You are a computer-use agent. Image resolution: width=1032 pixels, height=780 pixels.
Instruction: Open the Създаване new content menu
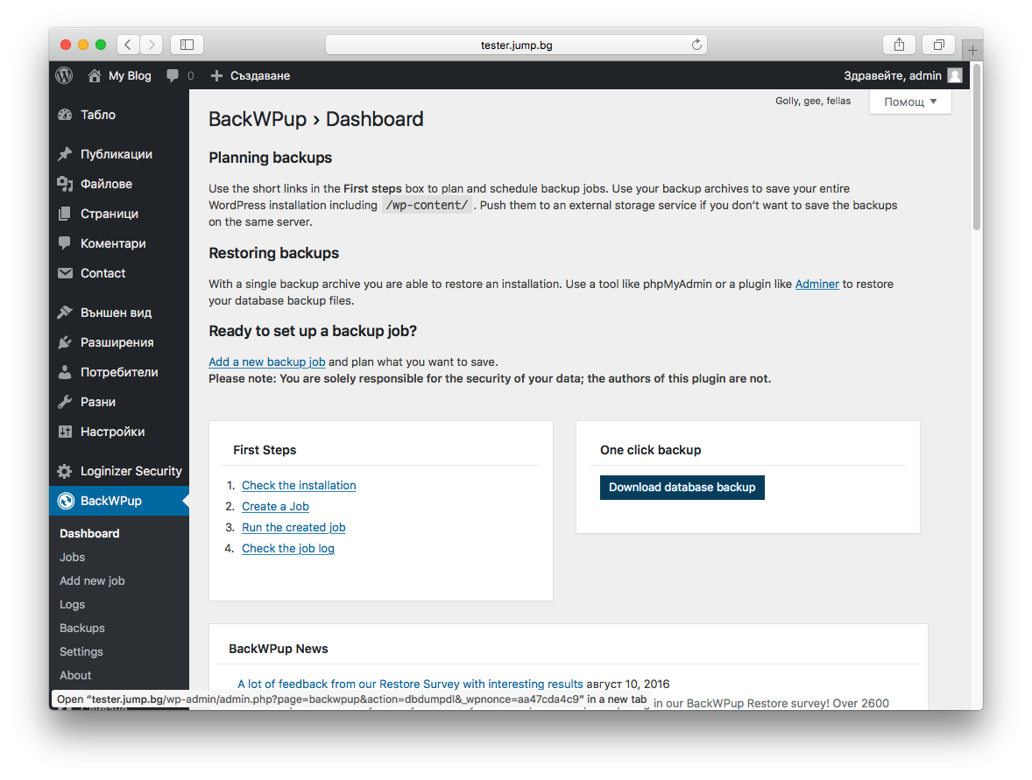[x=251, y=76]
